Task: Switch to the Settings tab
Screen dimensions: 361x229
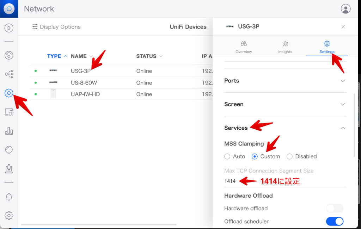Action: tap(327, 47)
